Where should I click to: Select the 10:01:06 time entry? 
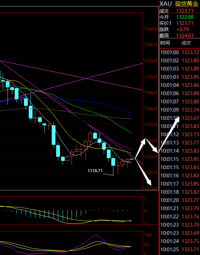(170, 93)
